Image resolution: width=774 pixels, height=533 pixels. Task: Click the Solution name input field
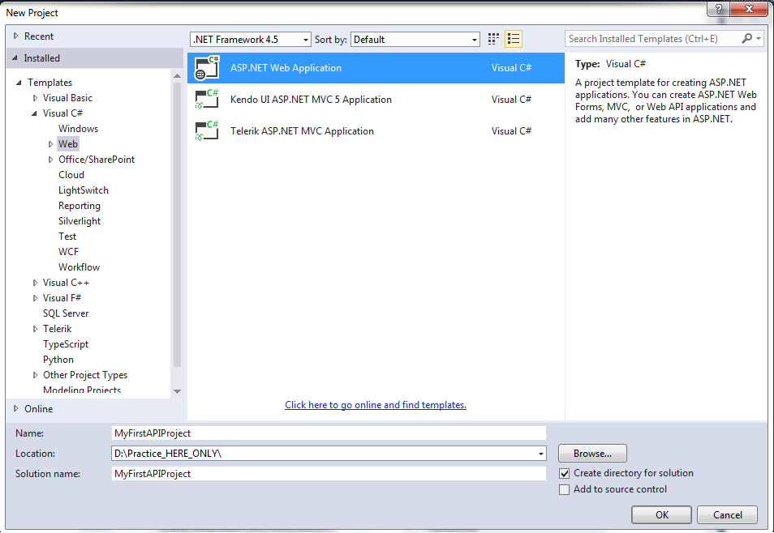tap(329, 474)
